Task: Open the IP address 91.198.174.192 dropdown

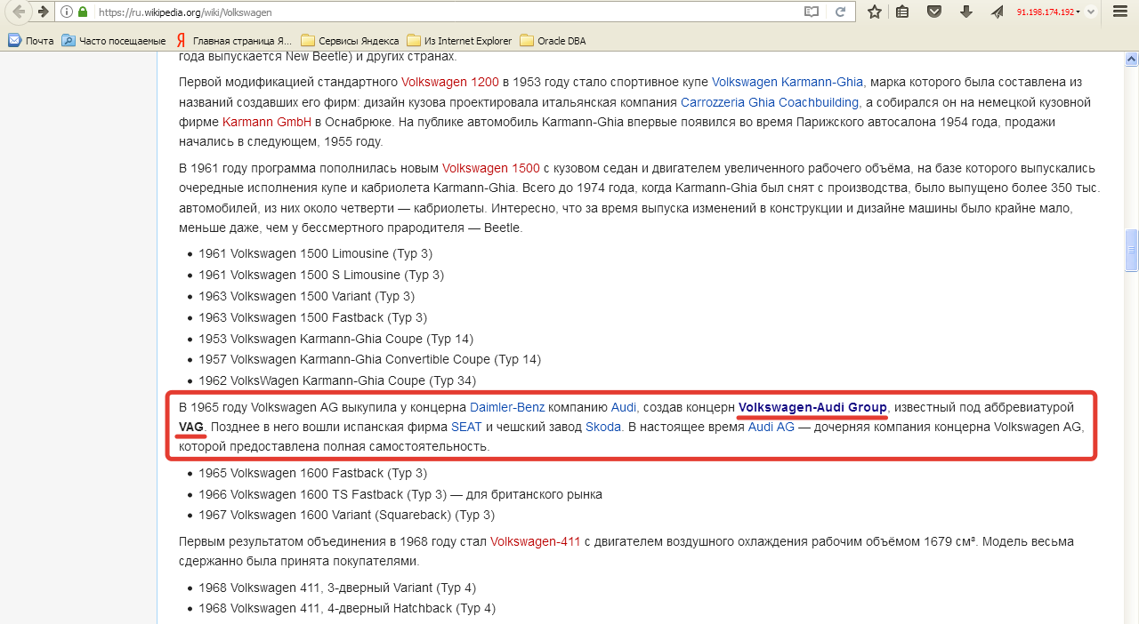Action: click(1049, 12)
